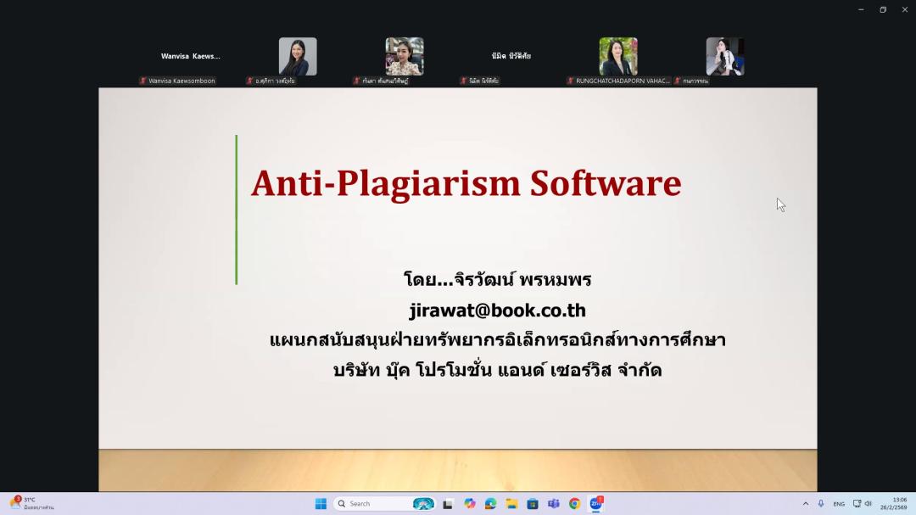This screenshot has height=515, width=916.
Task: Open the Windows Start menu
Action: point(321,503)
